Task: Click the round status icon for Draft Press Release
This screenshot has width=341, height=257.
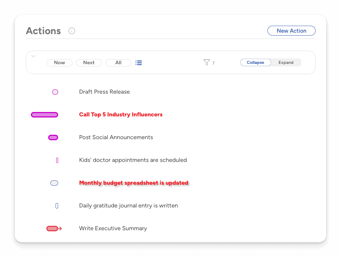Action: pos(55,92)
